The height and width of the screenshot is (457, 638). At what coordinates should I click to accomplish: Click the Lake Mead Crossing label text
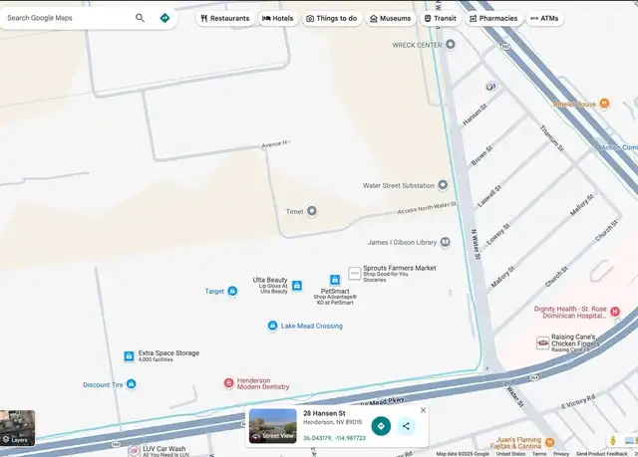tap(312, 326)
